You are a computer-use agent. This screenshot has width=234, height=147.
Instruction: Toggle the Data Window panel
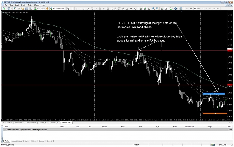tap(19, 9)
